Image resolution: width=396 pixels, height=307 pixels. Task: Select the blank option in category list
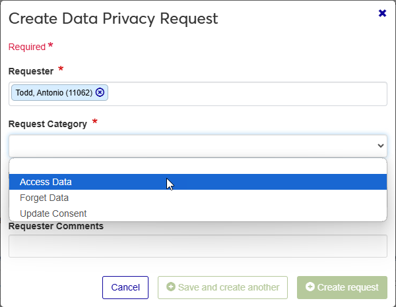pyautogui.click(x=198, y=166)
